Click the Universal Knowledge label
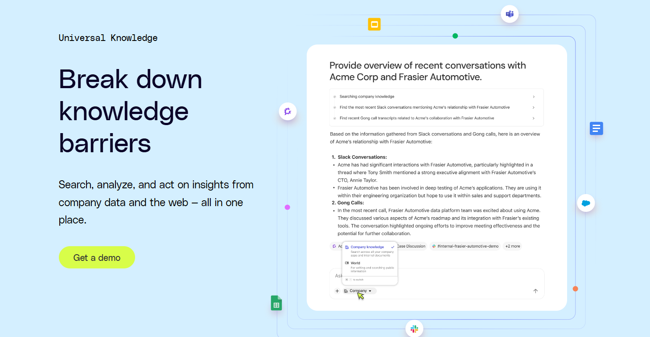This screenshot has height=337, width=650. click(x=108, y=38)
